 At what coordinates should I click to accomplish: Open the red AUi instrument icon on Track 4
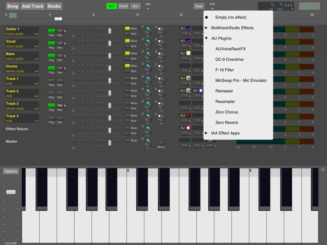pos(188,115)
